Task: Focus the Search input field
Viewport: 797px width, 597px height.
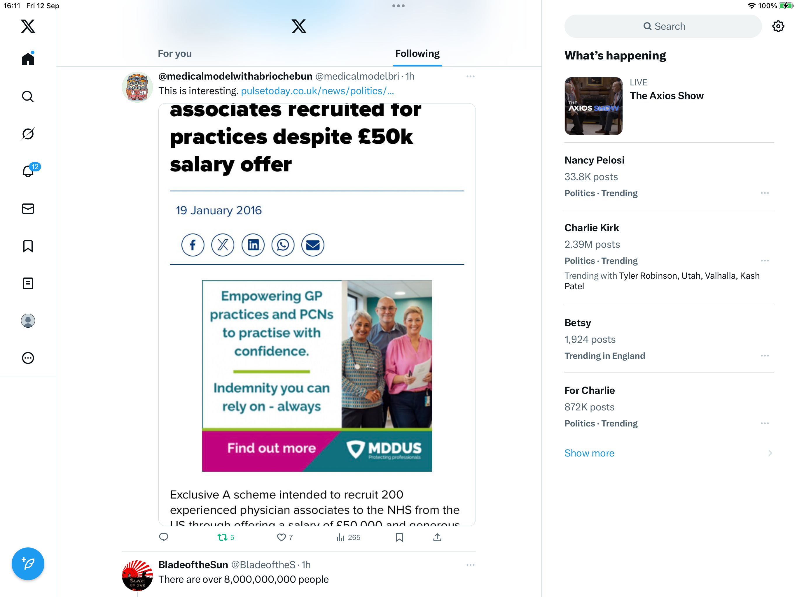Action: [x=663, y=26]
